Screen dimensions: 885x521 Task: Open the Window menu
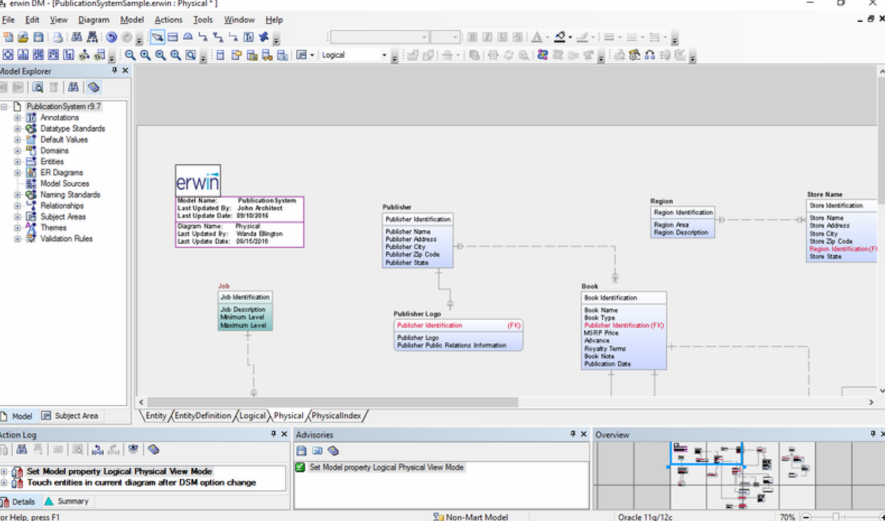239,20
